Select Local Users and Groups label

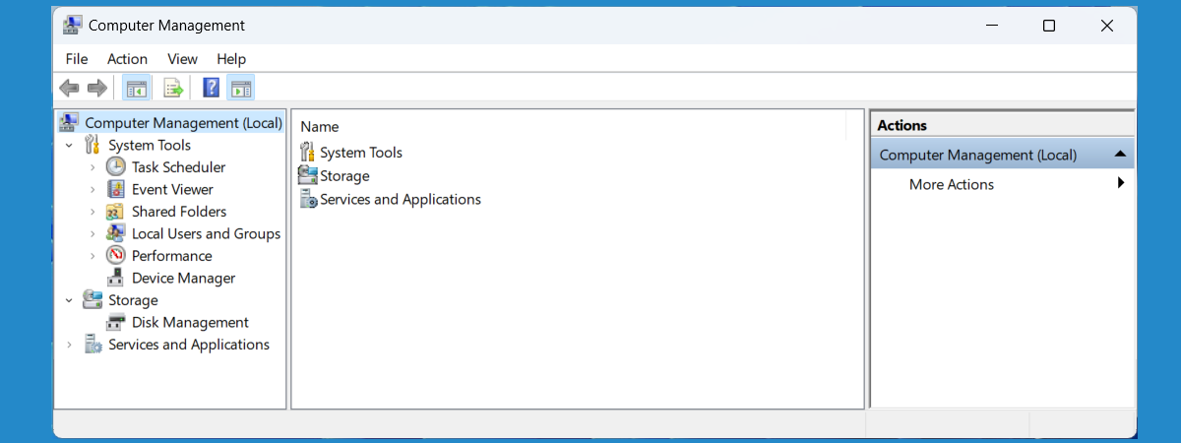(207, 233)
